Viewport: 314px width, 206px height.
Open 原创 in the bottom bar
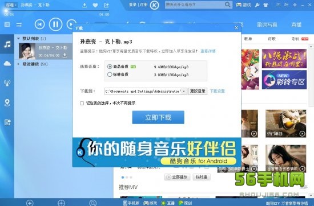185,203
